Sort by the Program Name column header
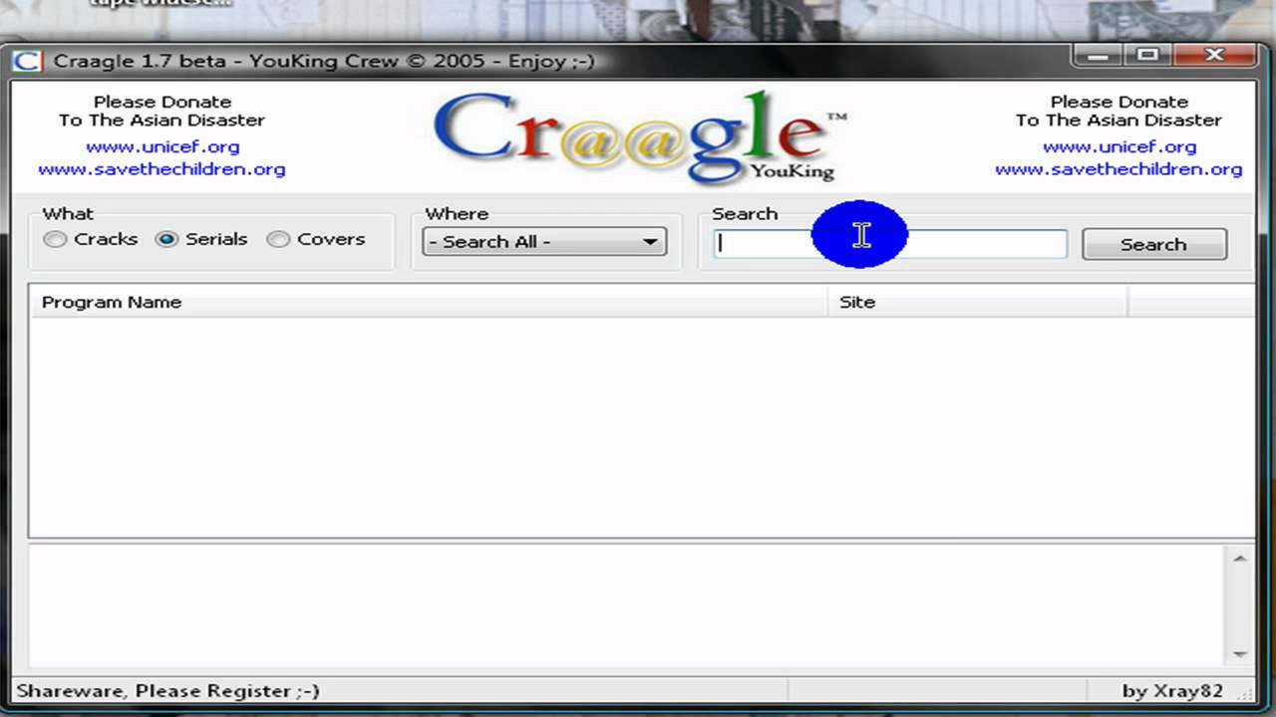This screenshot has height=717, width=1276. (x=429, y=302)
